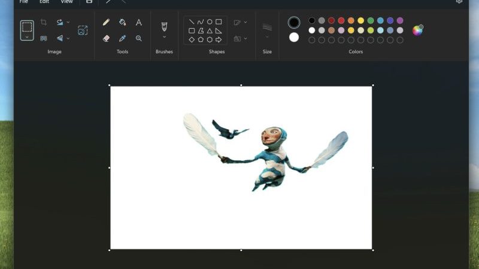Choose the Hexagon shape

point(210,39)
